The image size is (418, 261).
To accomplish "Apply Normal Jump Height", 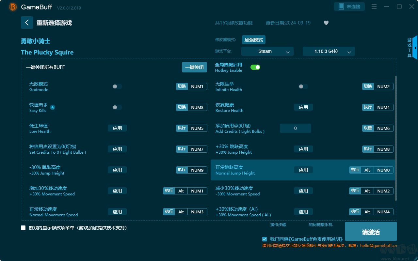I will point(303,170).
